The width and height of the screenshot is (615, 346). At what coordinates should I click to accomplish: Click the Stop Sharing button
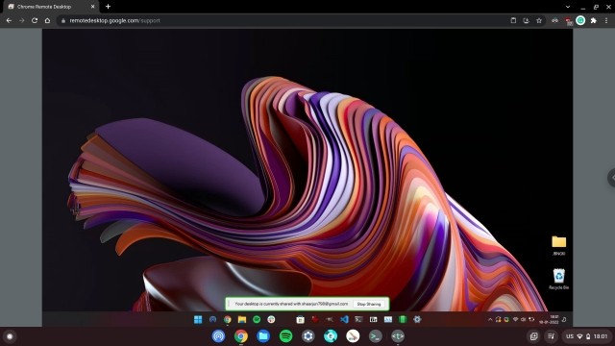click(x=369, y=304)
